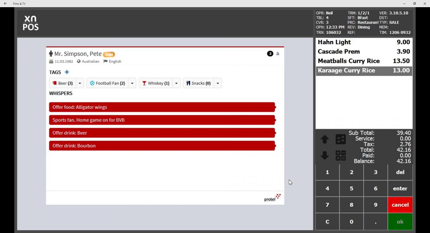Click the Gold membership badge
Screen dimensions: 430x233
pyautogui.click(x=109, y=55)
